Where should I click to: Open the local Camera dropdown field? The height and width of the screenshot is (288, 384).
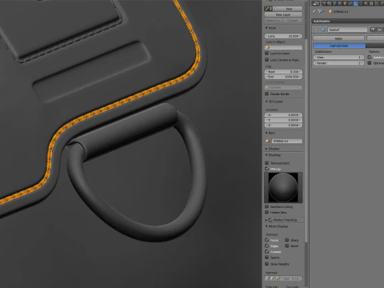283,87
